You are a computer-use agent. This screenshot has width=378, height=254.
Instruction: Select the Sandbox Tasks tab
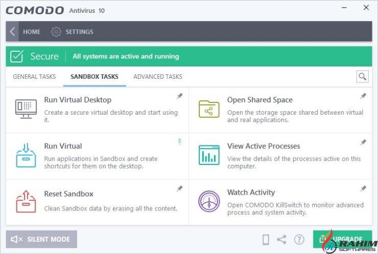[x=94, y=77]
